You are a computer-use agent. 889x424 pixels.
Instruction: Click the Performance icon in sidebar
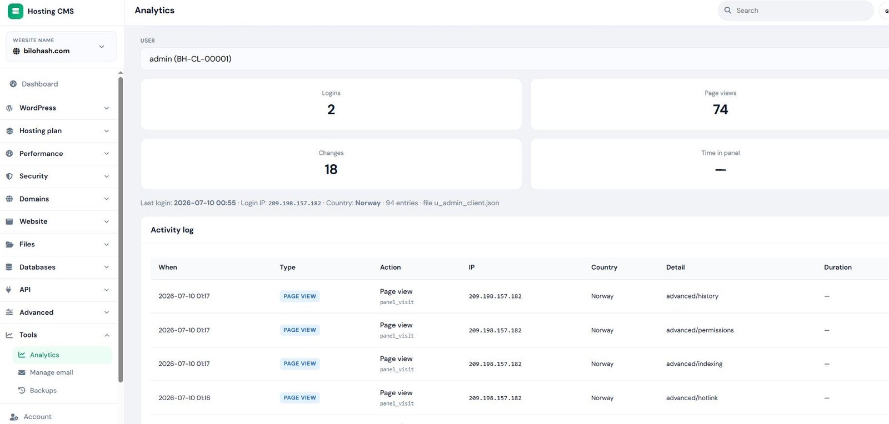coord(9,154)
